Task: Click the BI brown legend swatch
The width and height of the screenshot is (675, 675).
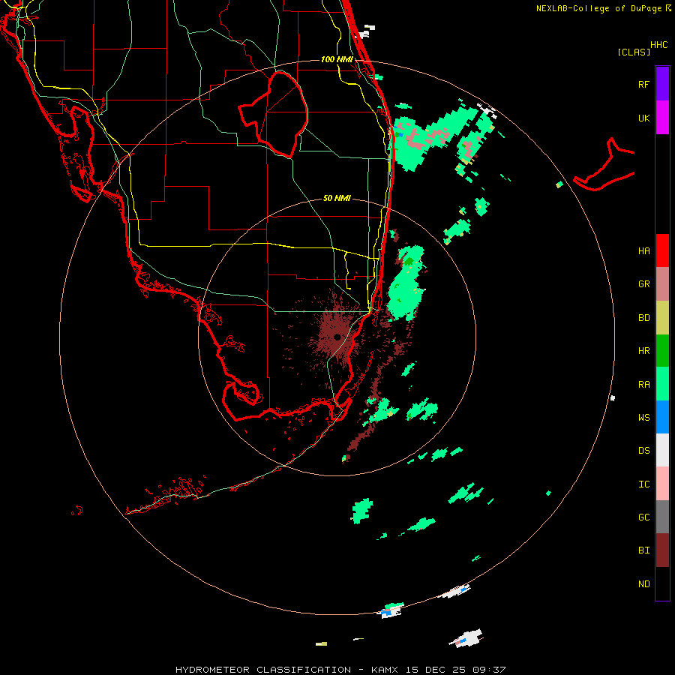Action: (662, 550)
